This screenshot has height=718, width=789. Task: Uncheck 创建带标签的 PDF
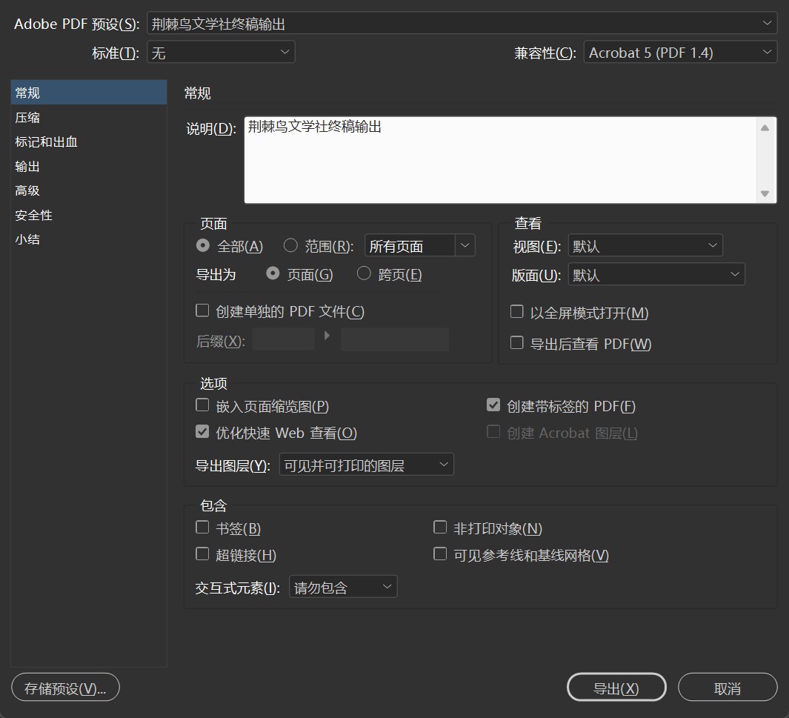(x=493, y=405)
